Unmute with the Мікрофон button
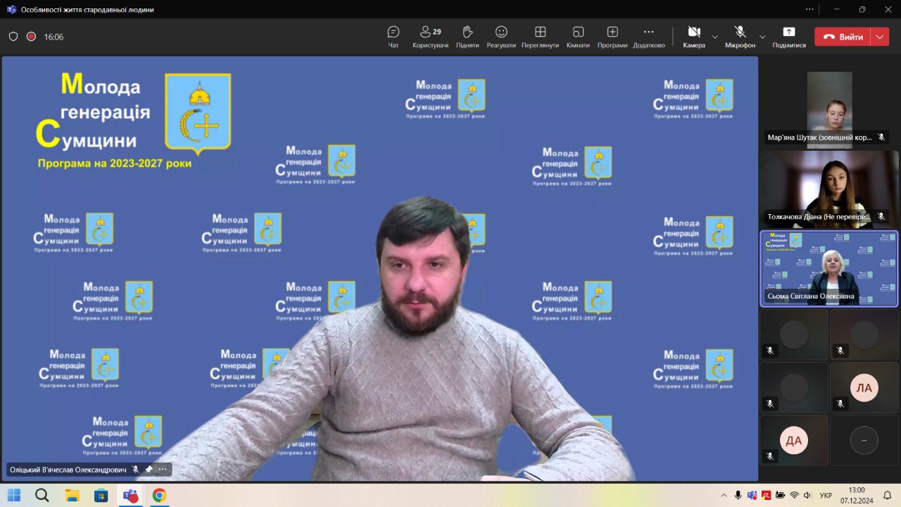The image size is (901, 507). coord(740,37)
